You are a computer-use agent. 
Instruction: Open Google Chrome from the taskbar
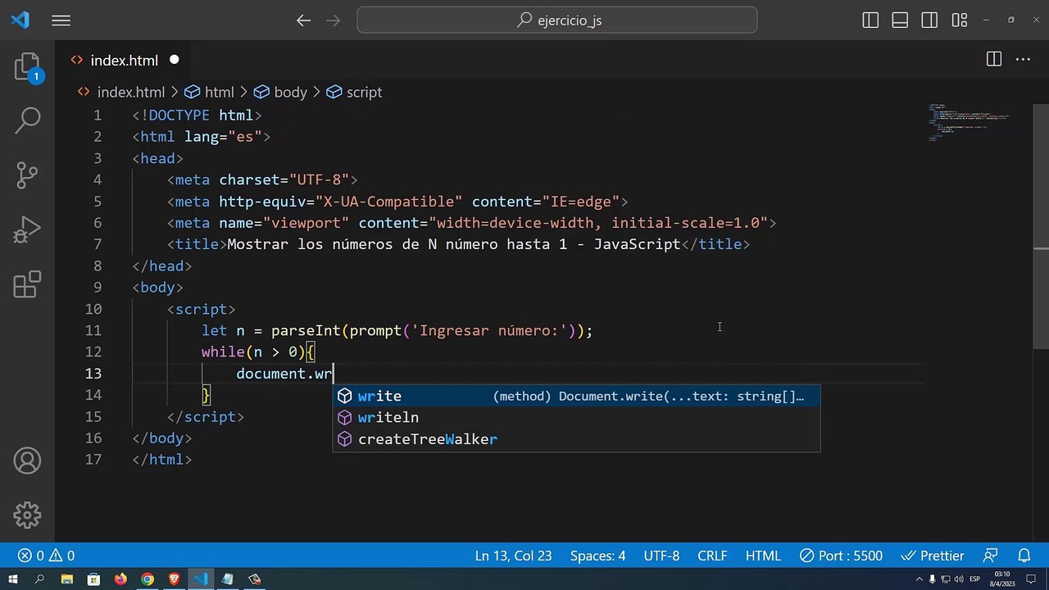[148, 579]
